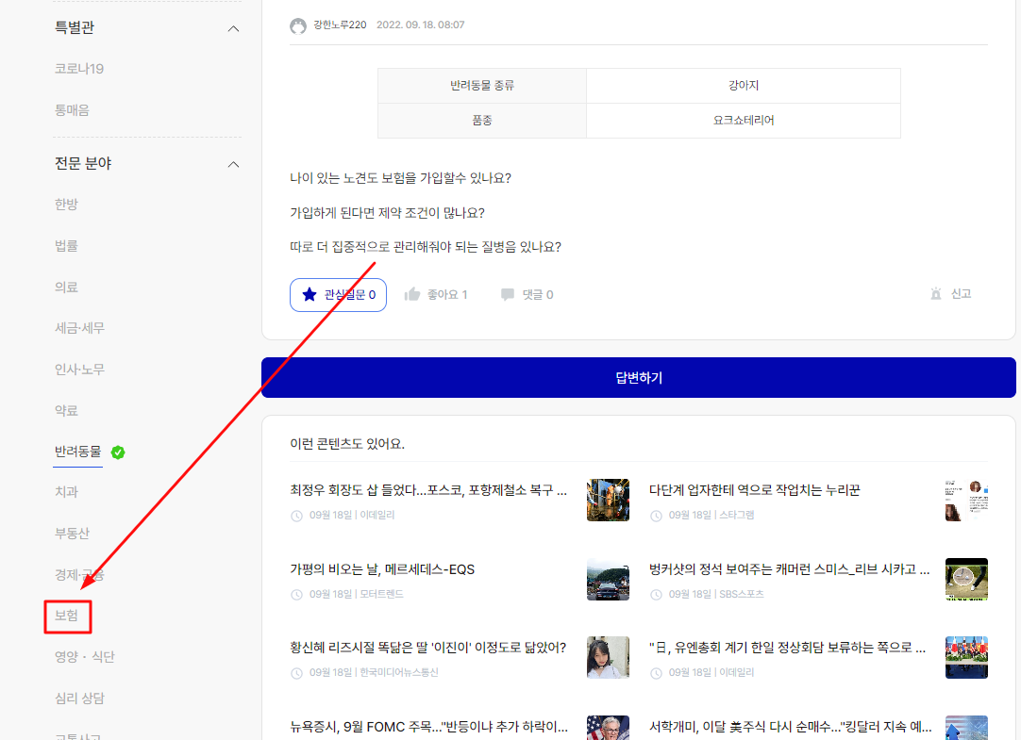Open the 벙커샷의 정석 golf thumbnail

(966, 579)
